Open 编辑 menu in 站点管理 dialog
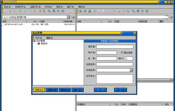Viewport: 175px width, 111px height. 50,38
